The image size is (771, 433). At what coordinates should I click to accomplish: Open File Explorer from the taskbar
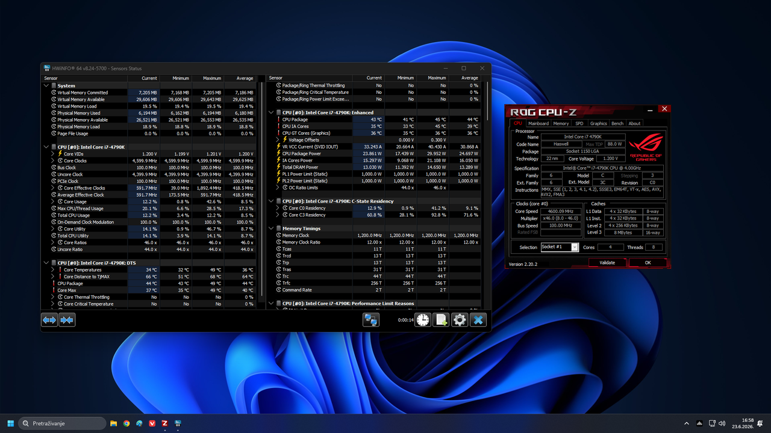click(114, 423)
